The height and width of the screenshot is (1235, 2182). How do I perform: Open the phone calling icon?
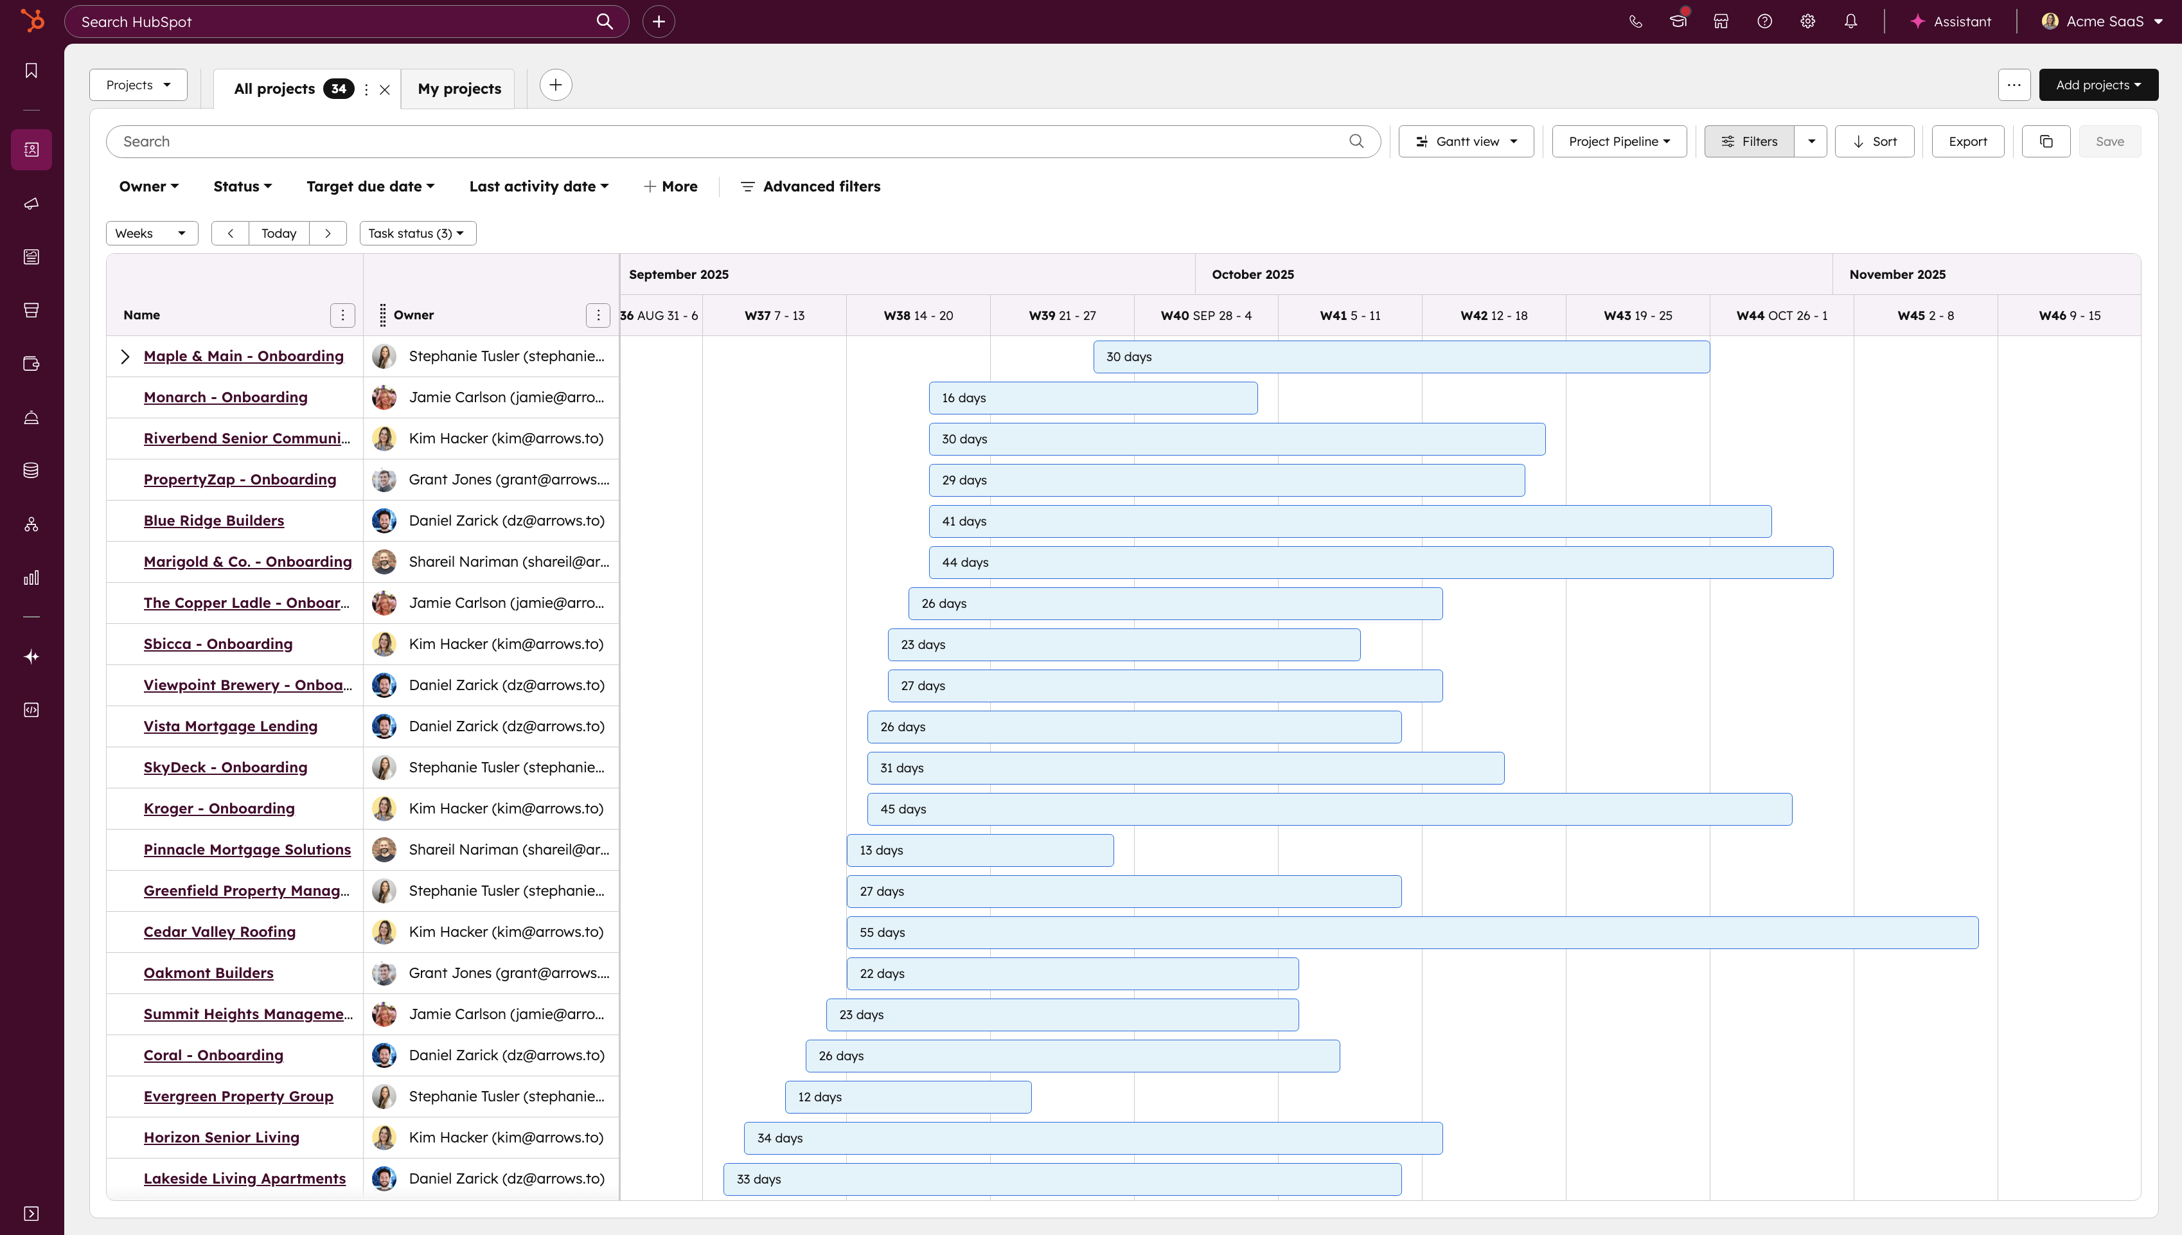1635,21
